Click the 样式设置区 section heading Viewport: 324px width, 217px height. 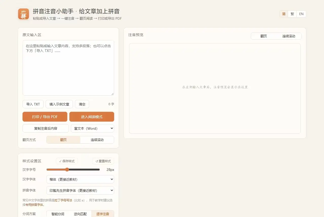pos(32,161)
